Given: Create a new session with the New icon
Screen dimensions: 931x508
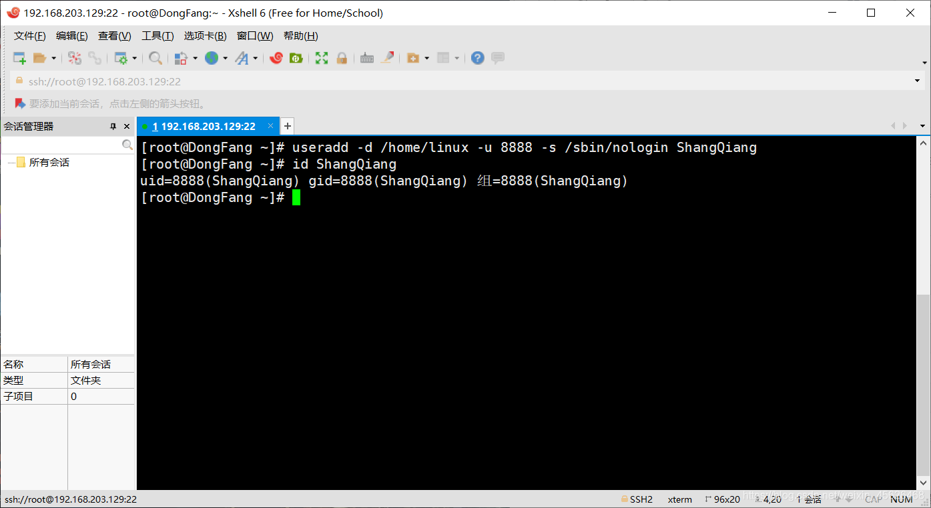Looking at the screenshot, I should [x=20, y=58].
